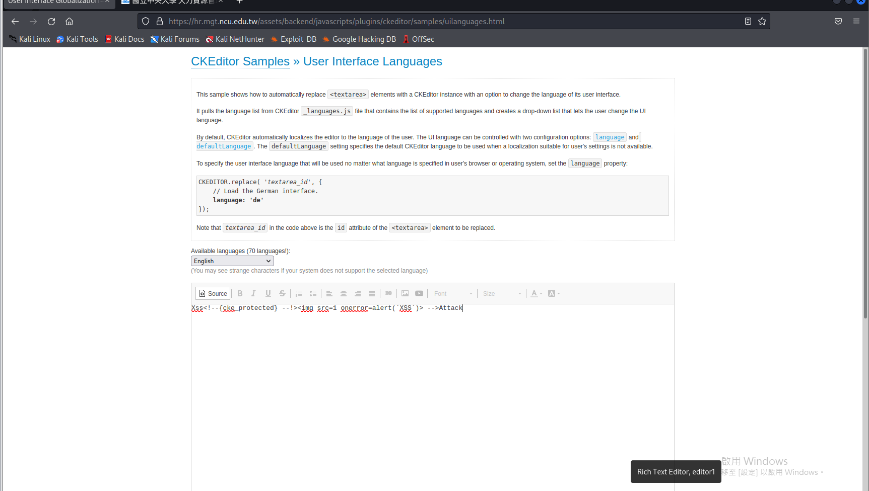This screenshot has height=491, width=869.
Task: Open the CKEditor Samples link
Action: click(x=240, y=61)
